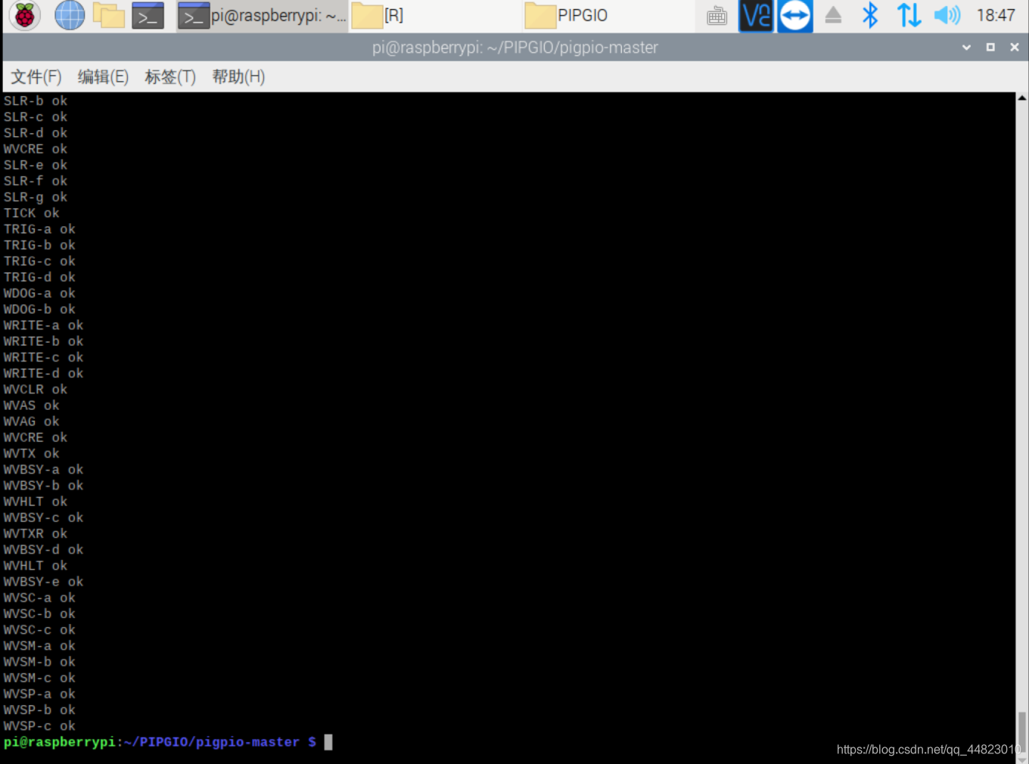Open the on-screen keyboard tray icon
Viewport: 1029px width, 764px height.
pos(717,16)
